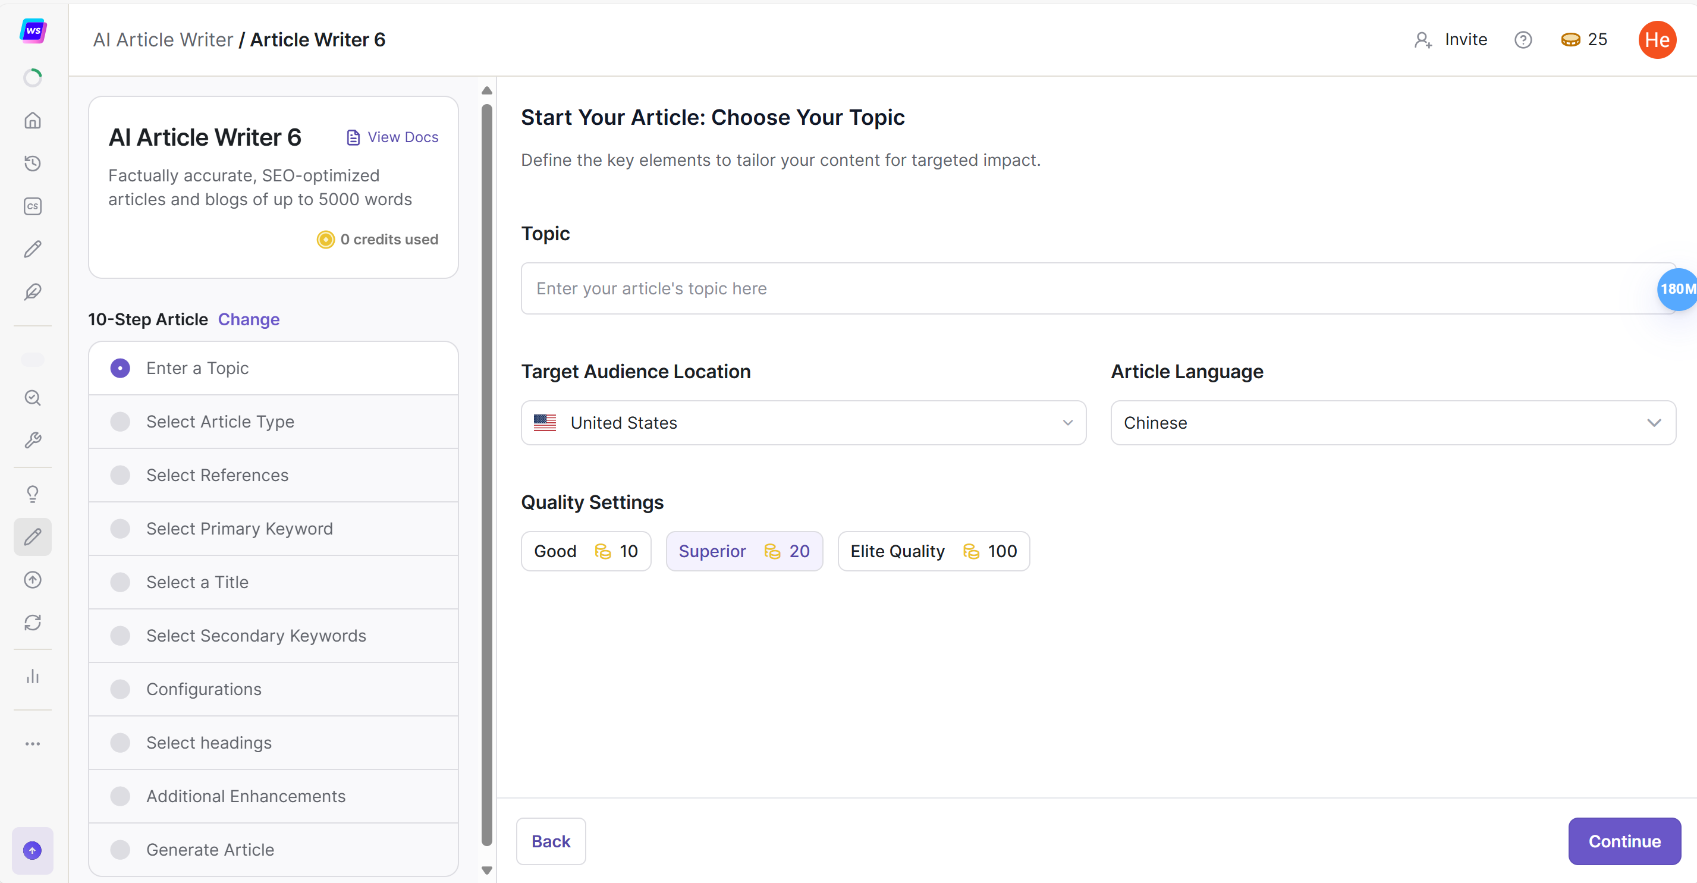Click the steps panel vertical scrollbar
Screen dimensions: 1697x883
point(487,475)
